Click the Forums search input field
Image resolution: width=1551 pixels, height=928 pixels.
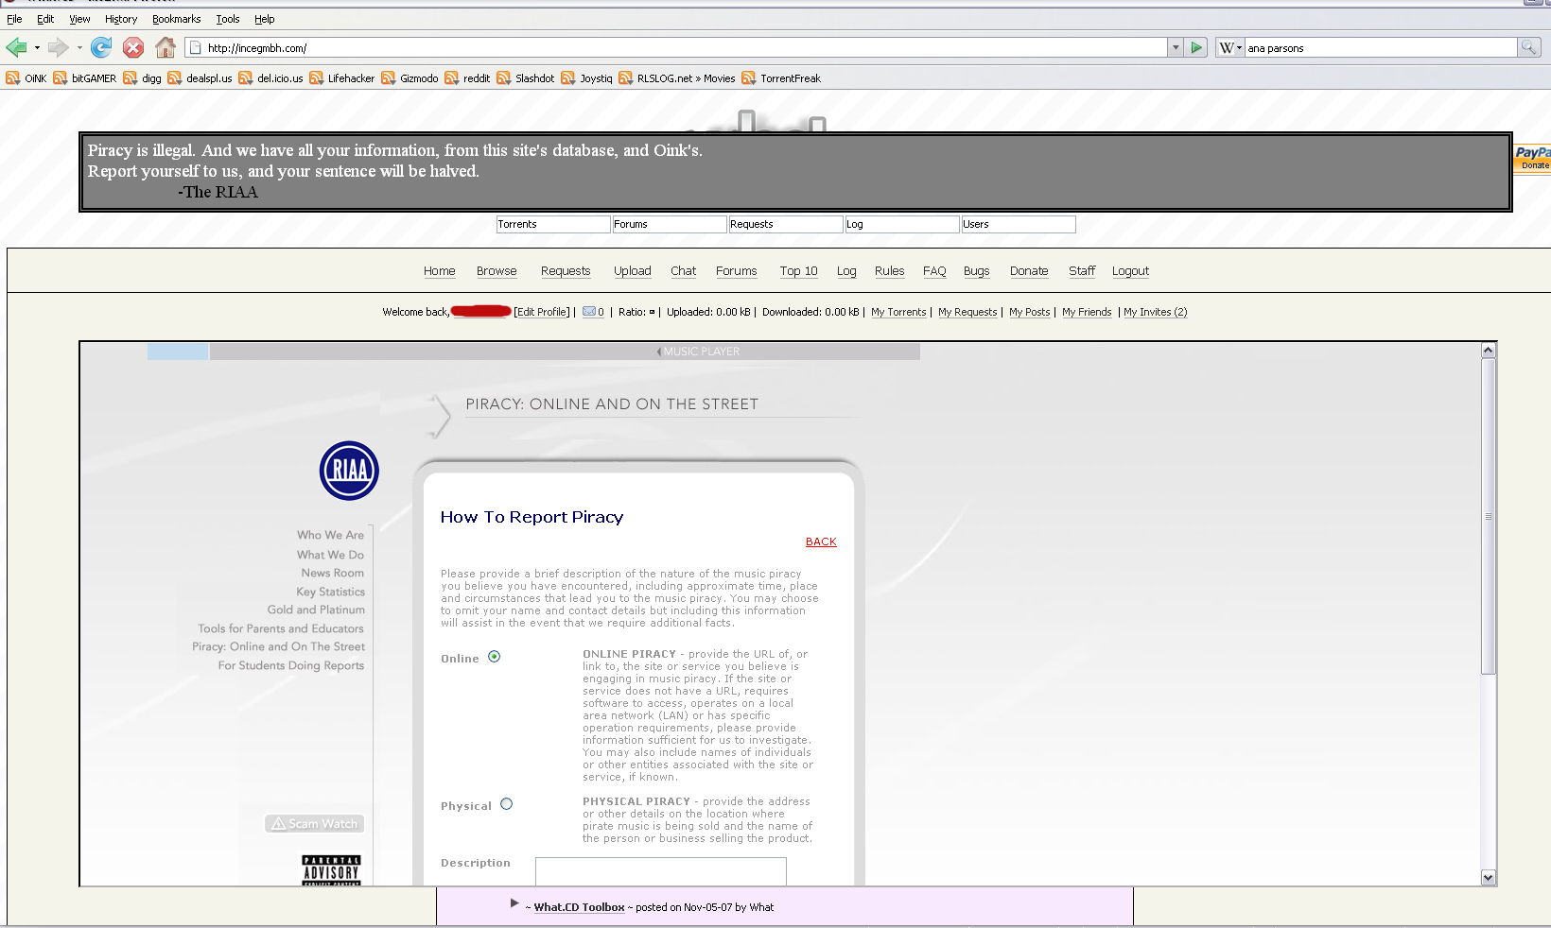tap(670, 224)
